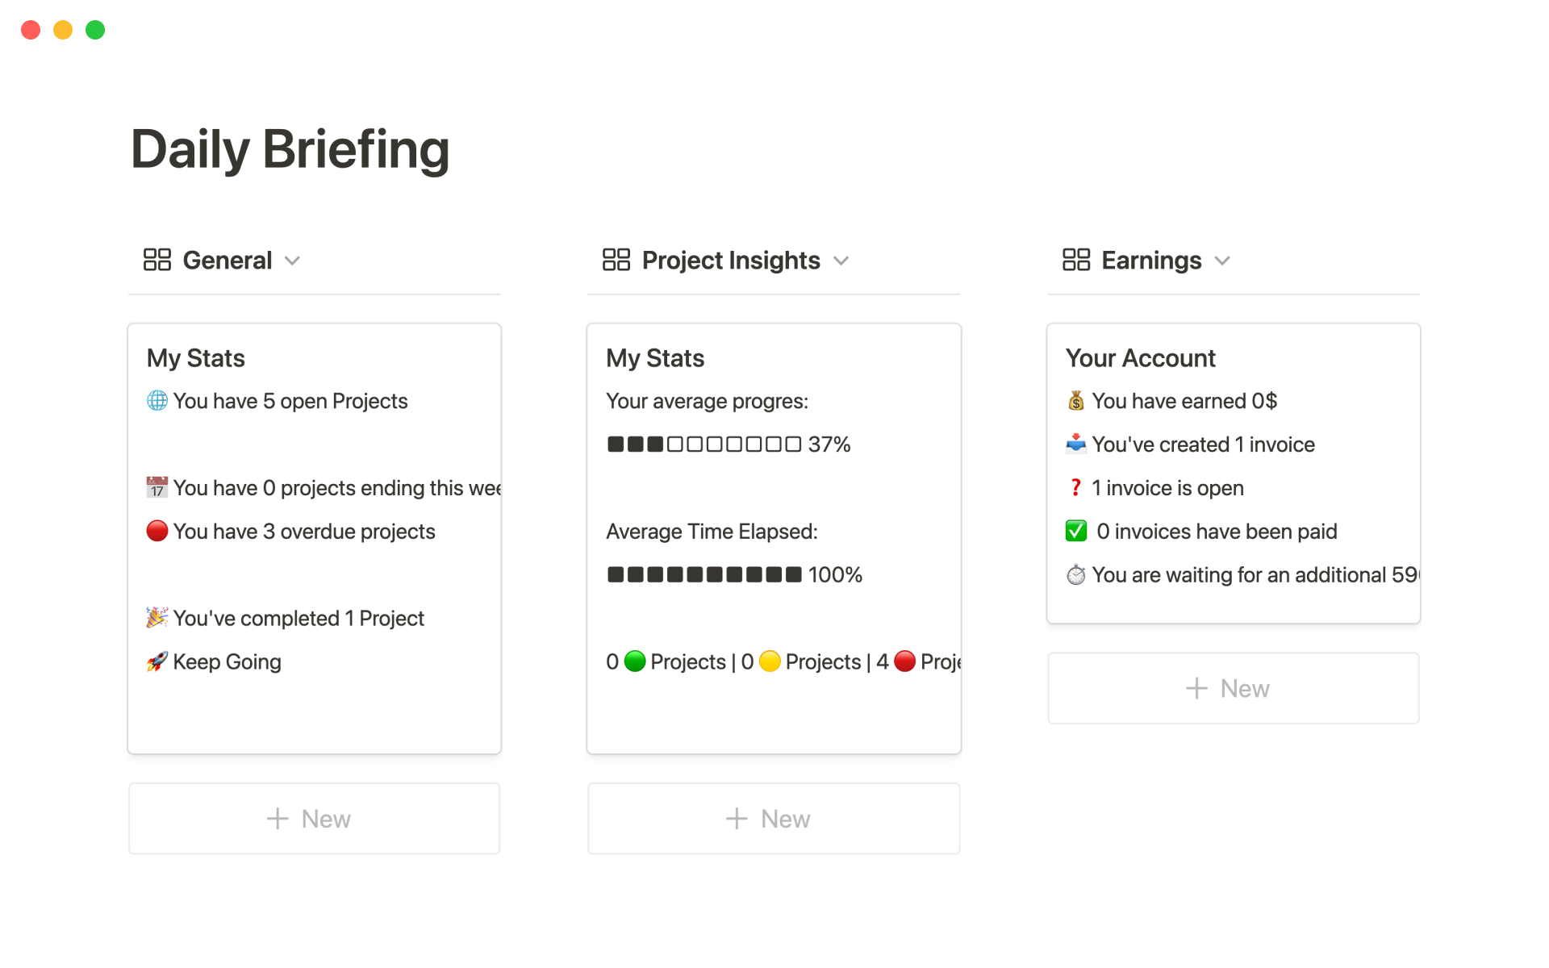Add a New card under General
This screenshot has height=968, width=1549.
pos(314,819)
